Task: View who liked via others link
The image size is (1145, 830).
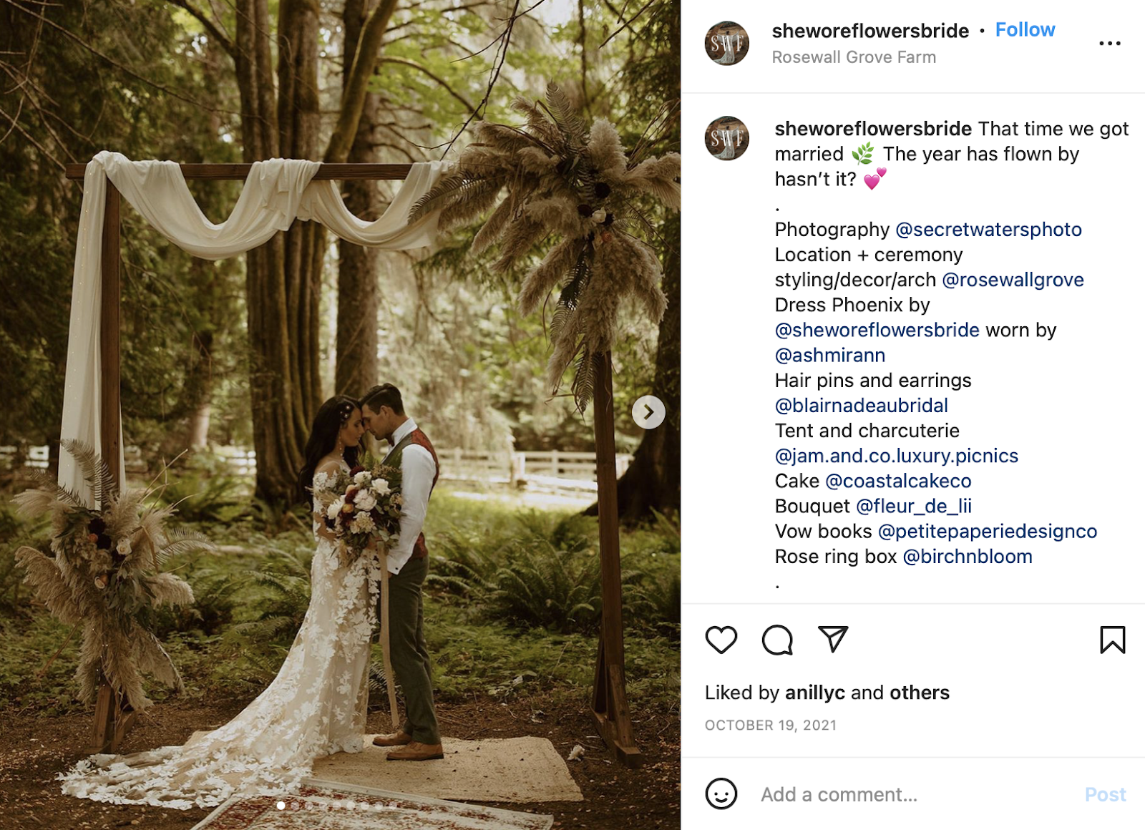Action: 920,693
